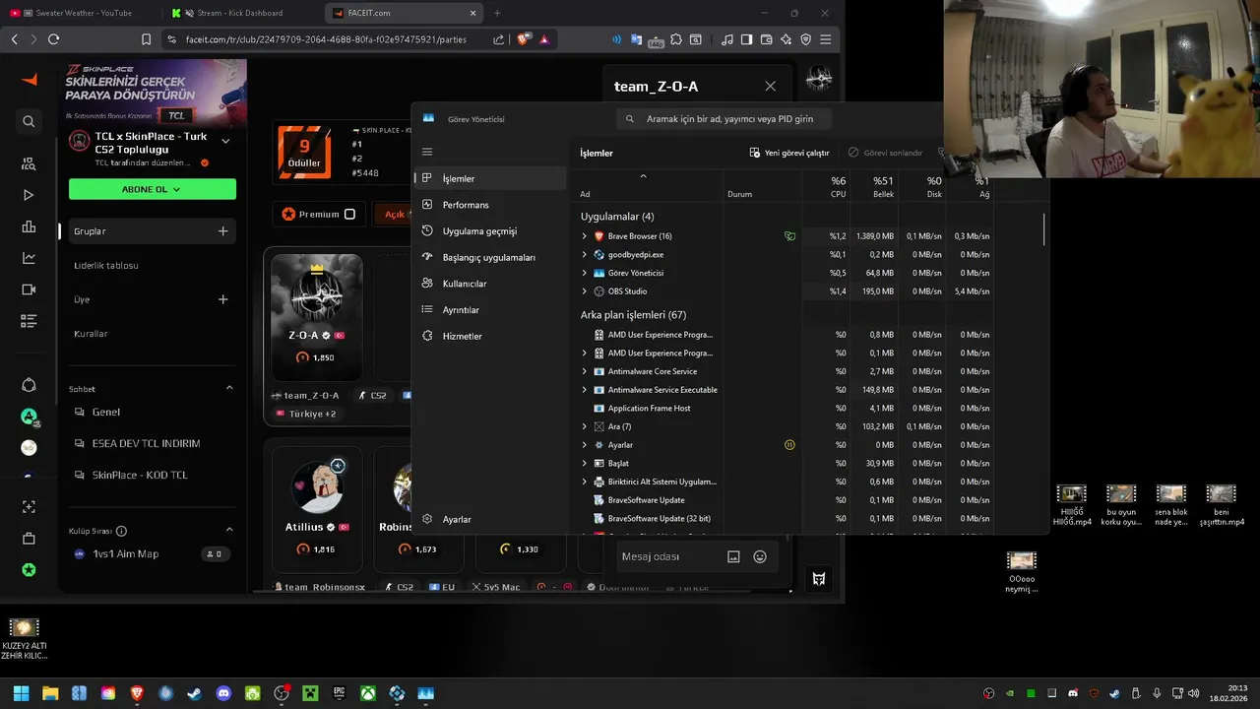Collapse the Kulüp Sırası section

(x=229, y=530)
